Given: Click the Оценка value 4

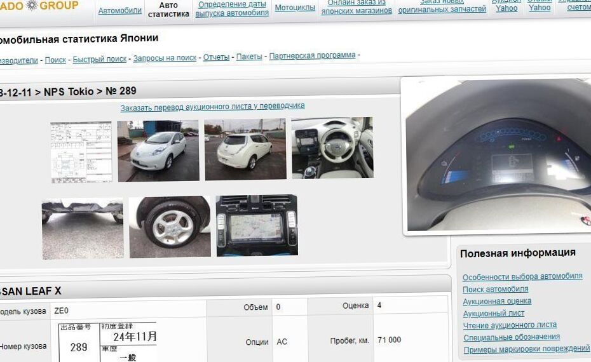Looking at the screenshot, I should pyautogui.click(x=379, y=305).
